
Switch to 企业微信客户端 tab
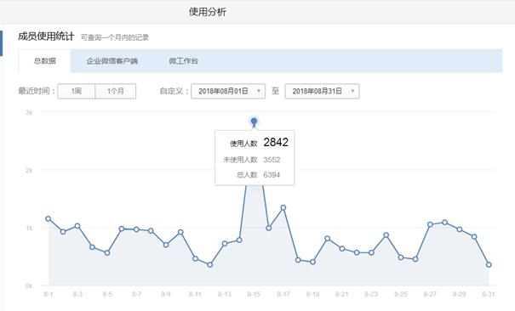112,61
